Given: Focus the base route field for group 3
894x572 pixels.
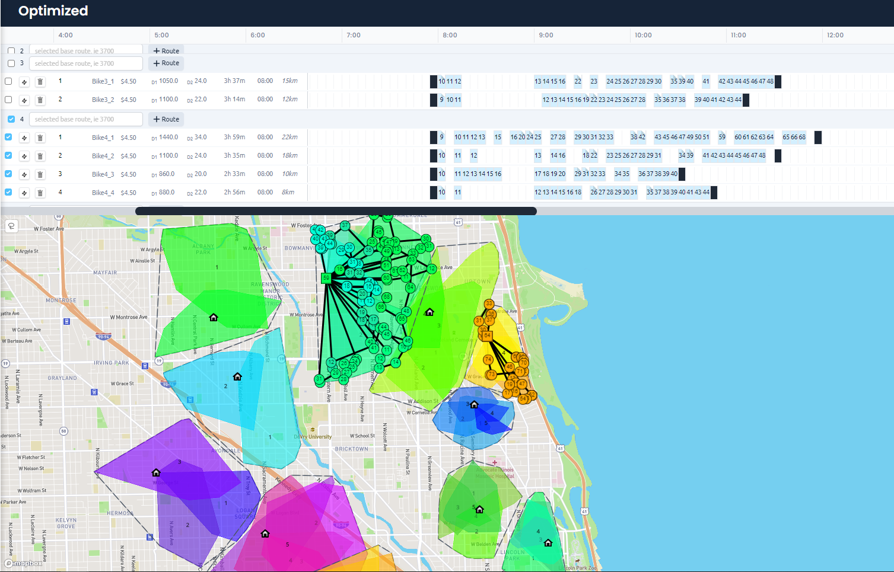Looking at the screenshot, I should 86,63.
